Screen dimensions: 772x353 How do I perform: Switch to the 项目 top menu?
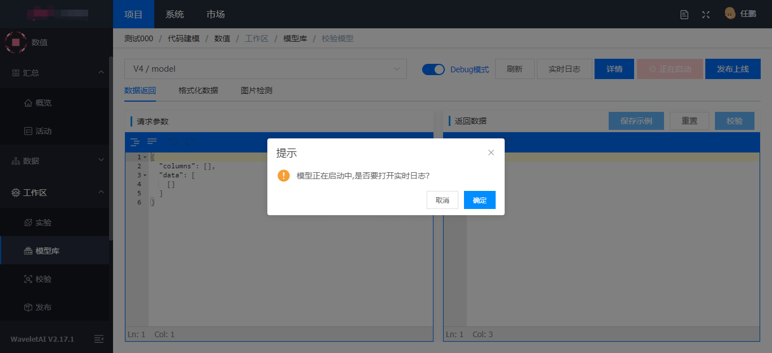click(x=133, y=14)
